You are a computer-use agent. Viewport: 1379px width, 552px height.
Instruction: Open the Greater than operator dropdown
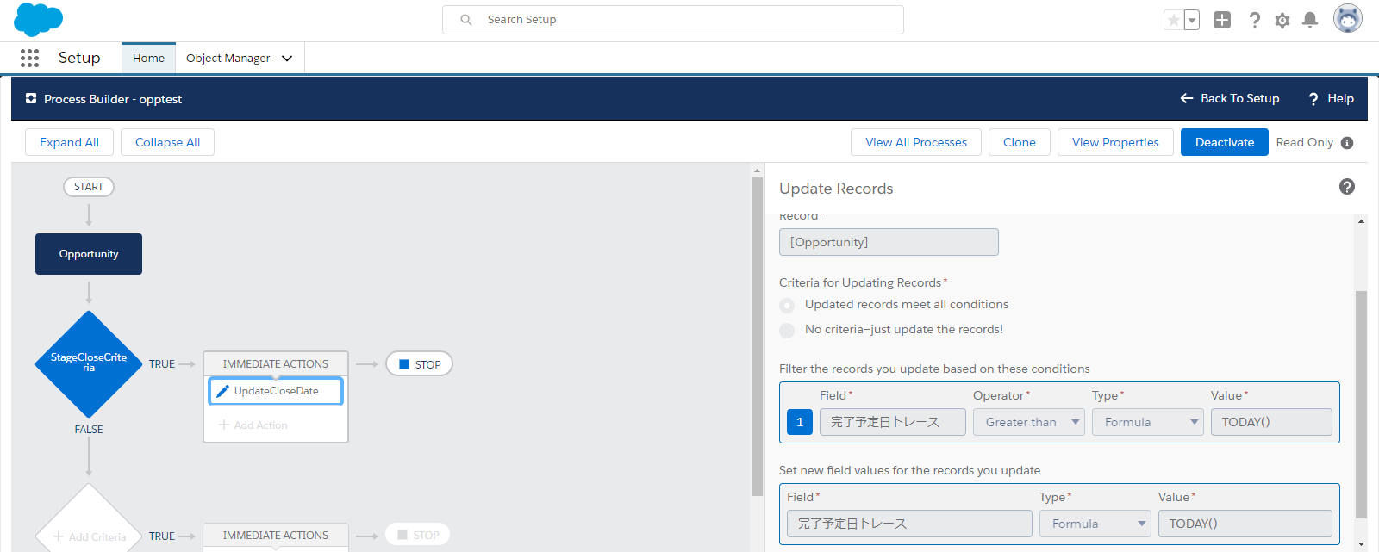(x=1029, y=422)
